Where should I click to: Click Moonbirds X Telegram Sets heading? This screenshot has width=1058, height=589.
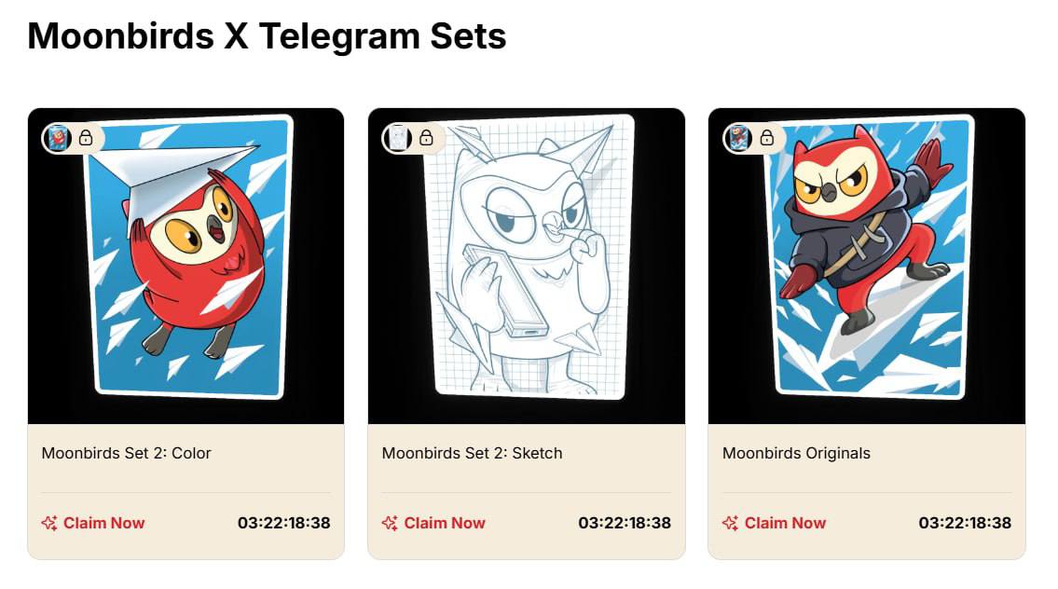pos(267,36)
